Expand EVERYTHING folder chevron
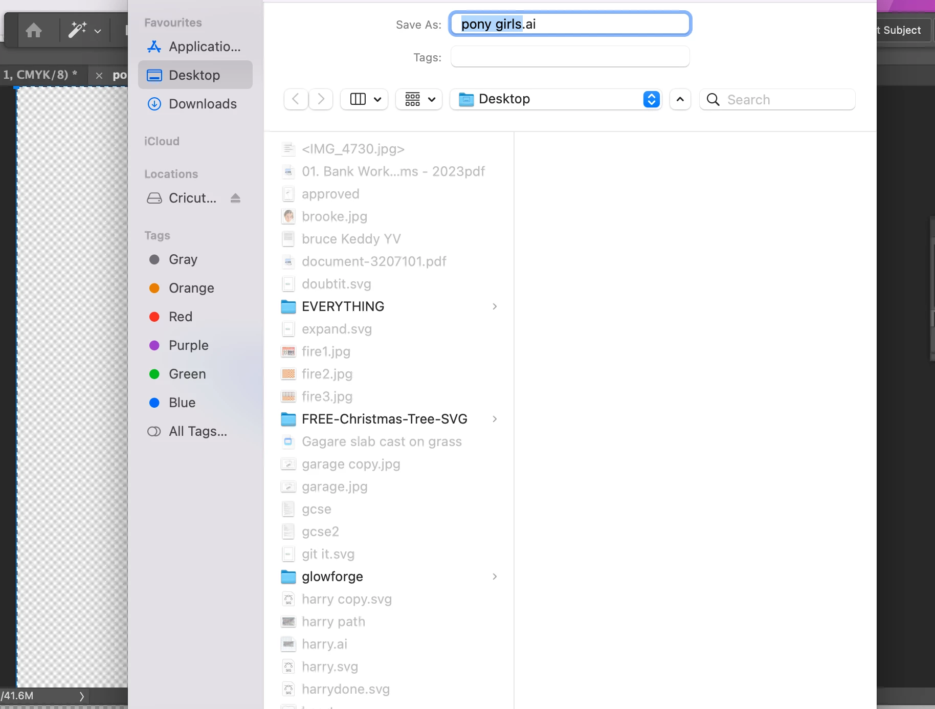The height and width of the screenshot is (709, 935). [495, 306]
